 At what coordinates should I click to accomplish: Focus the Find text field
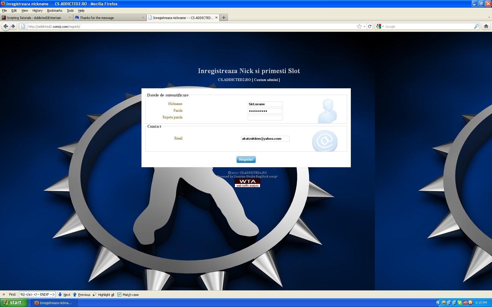point(37,294)
